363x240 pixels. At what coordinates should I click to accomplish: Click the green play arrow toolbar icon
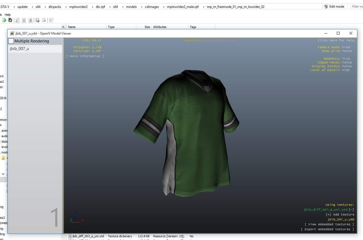click(4, 20)
